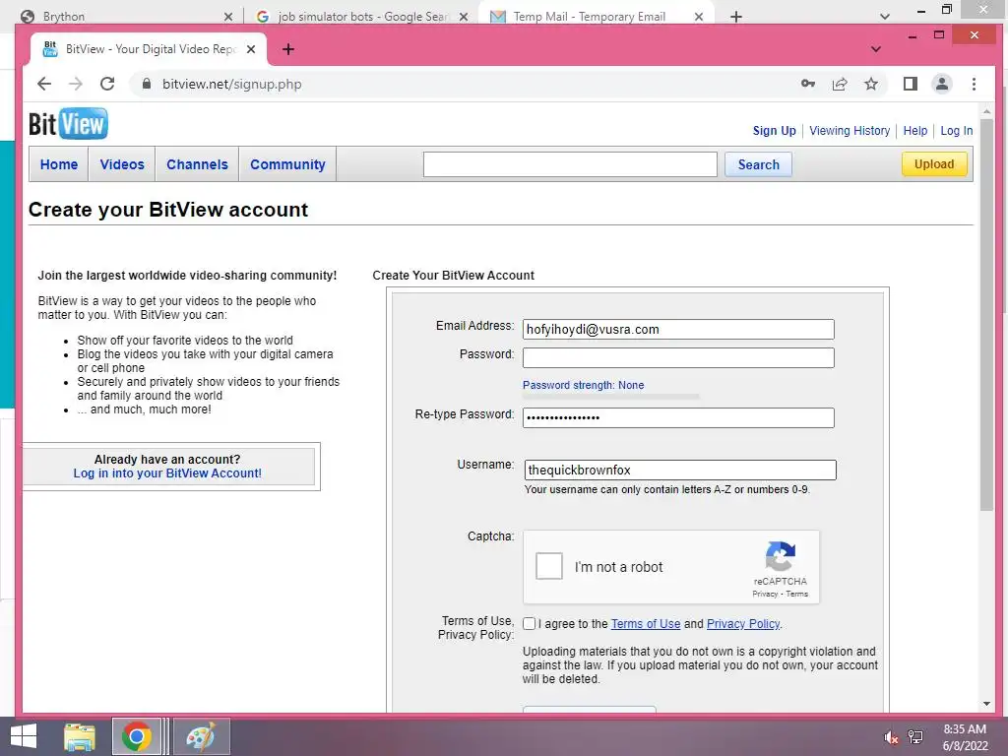Switch to job simulator bots Google tab

tap(362, 17)
